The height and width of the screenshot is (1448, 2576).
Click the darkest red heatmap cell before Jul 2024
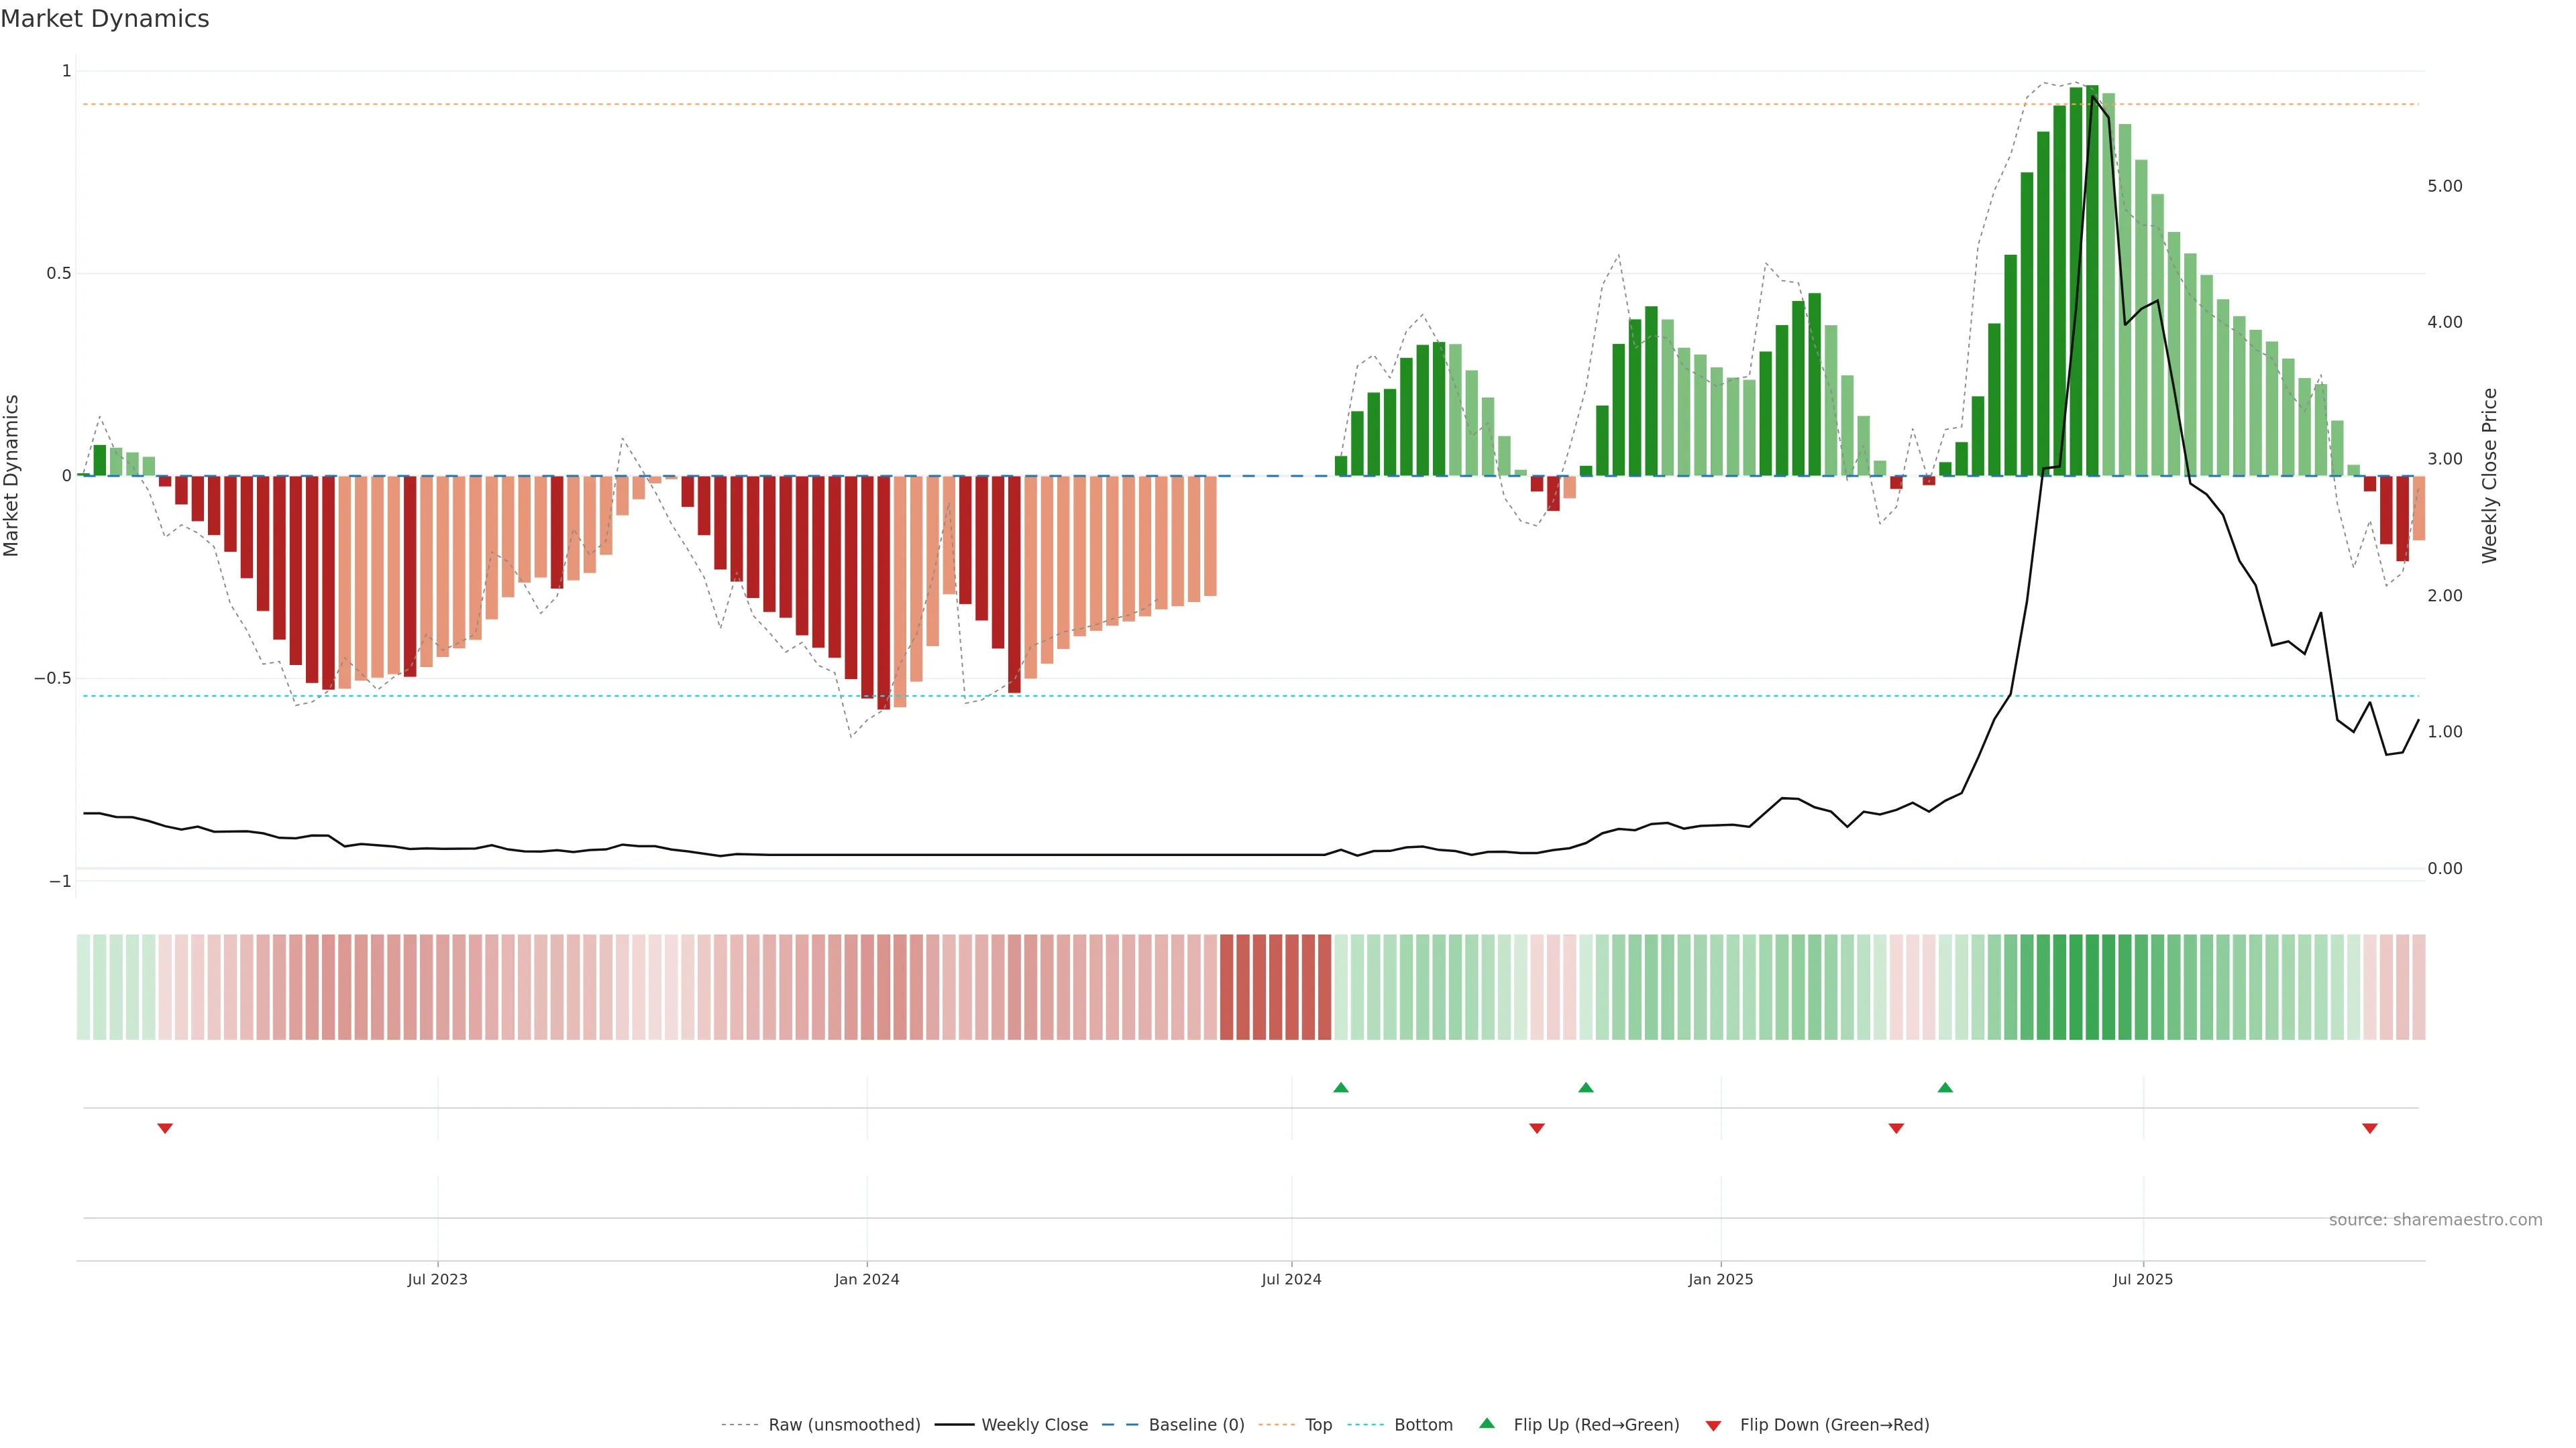click(1275, 986)
